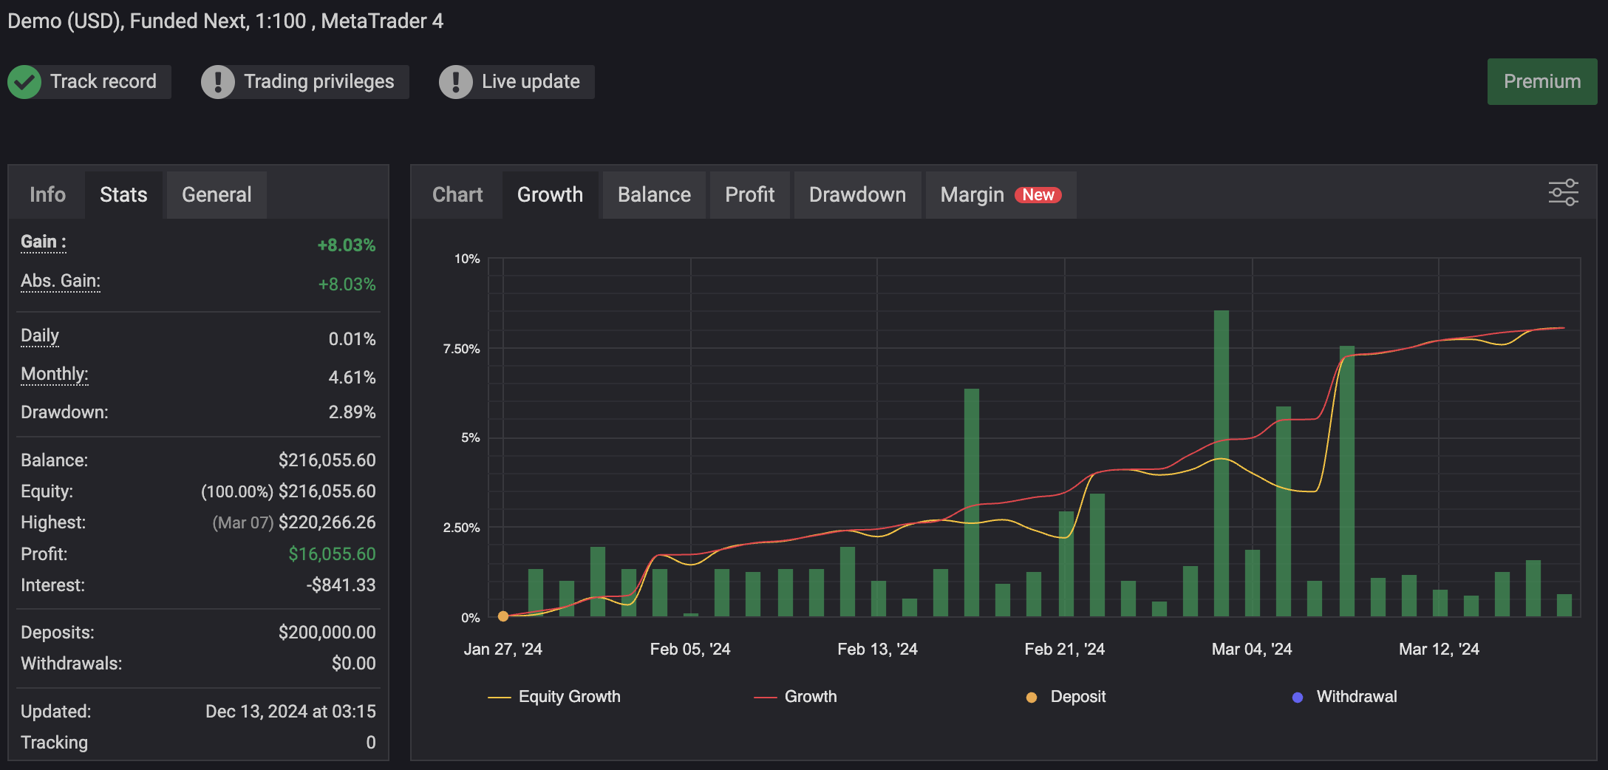The height and width of the screenshot is (770, 1608).
Task: Click the Track record label
Action: tap(103, 81)
